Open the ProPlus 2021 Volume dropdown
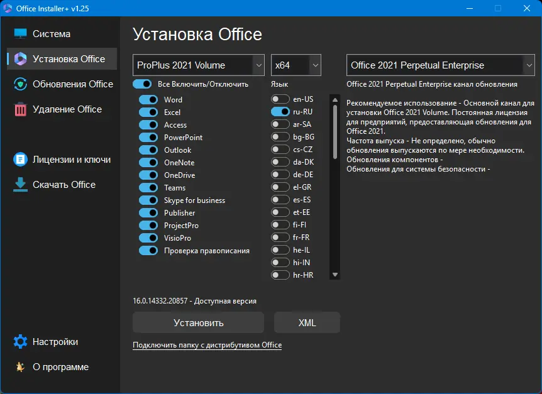The height and width of the screenshot is (394, 542). point(199,65)
